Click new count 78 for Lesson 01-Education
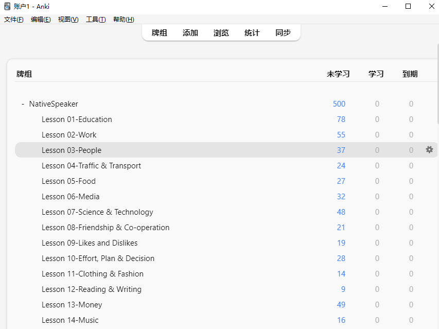The width and height of the screenshot is (439, 329). point(341,119)
